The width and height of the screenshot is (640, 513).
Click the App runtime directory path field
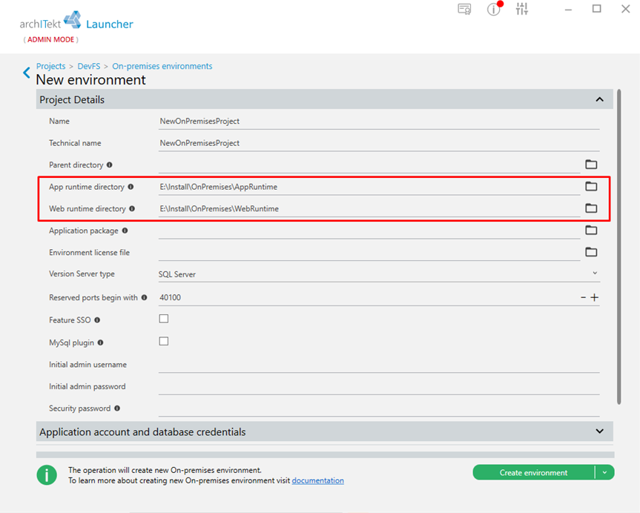pyautogui.click(x=369, y=187)
